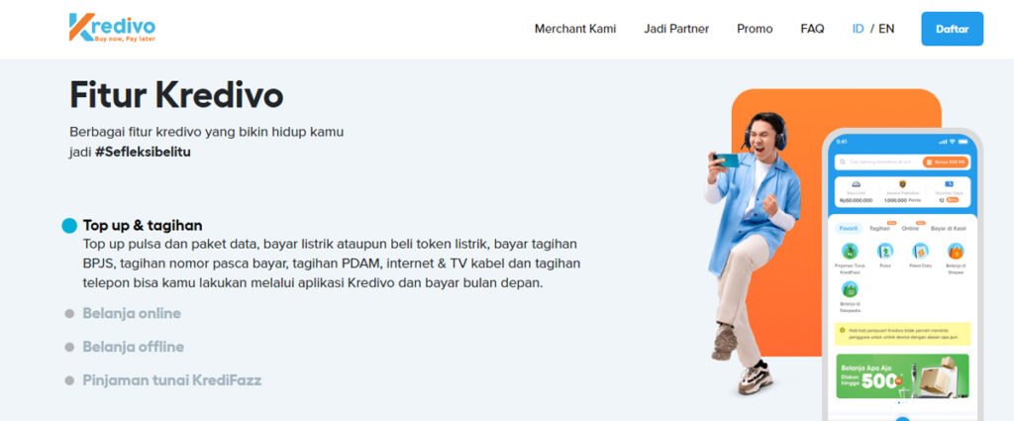Screen dimensions: 1014x421
Task: Tap the green Belanja Apa Aja banner
Action: point(902,375)
